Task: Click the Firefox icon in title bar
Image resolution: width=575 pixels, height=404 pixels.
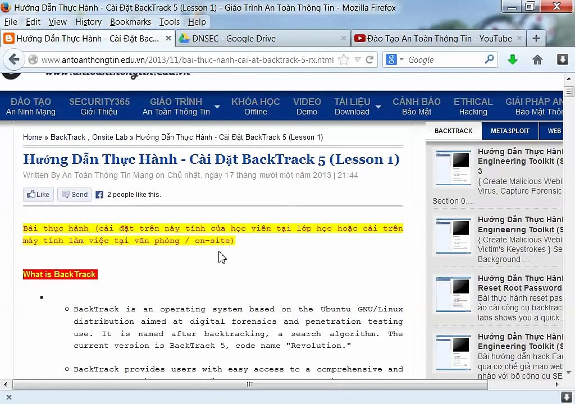Action: point(6,7)
